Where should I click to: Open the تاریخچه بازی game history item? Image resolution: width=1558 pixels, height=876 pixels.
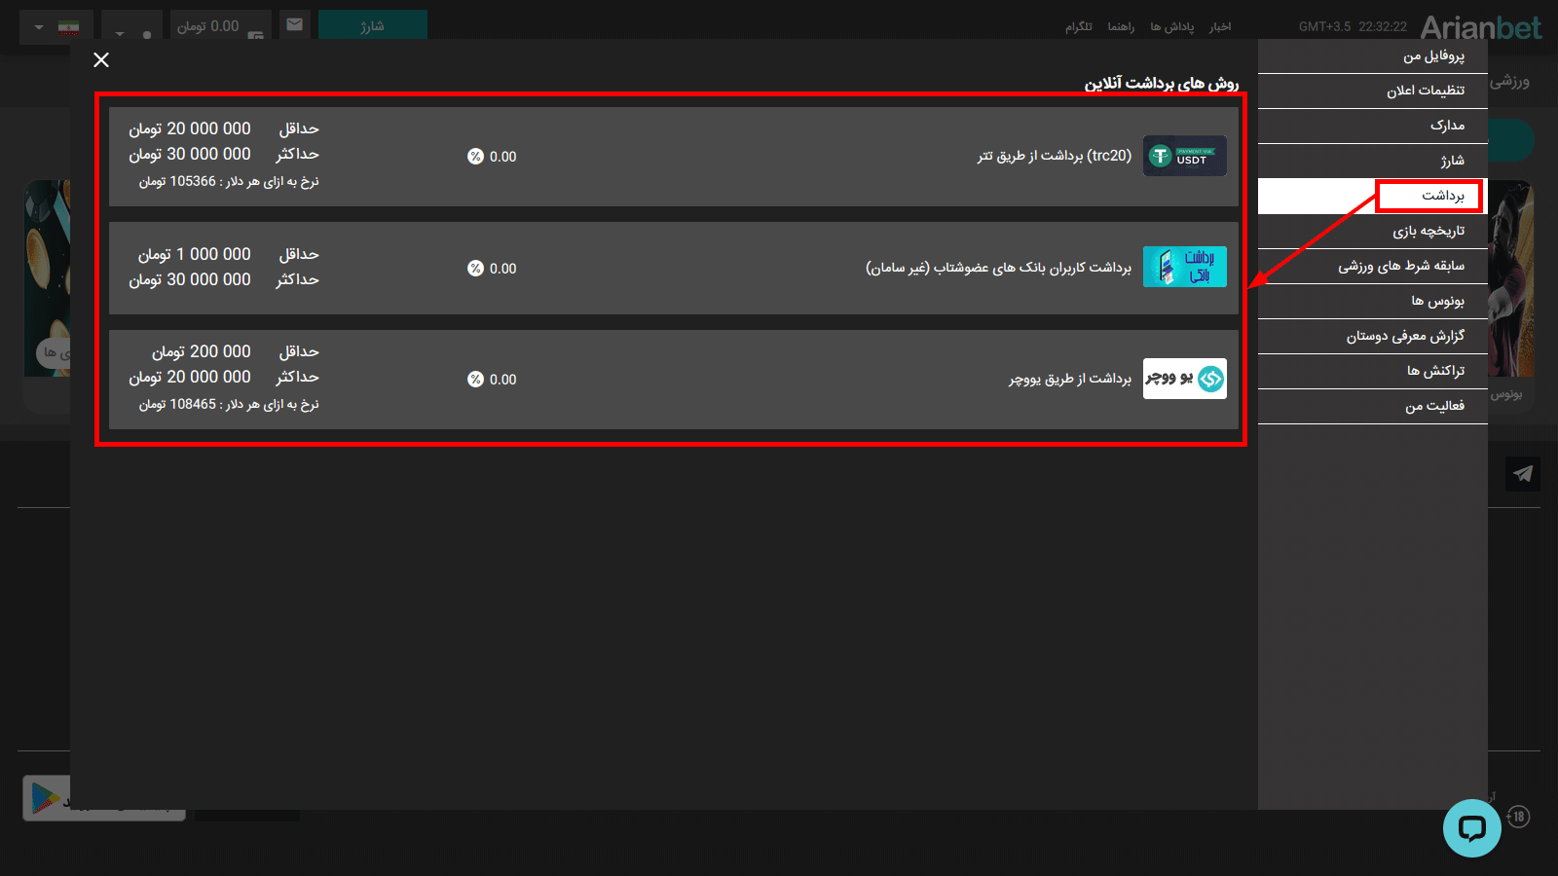coord(1428,231)
